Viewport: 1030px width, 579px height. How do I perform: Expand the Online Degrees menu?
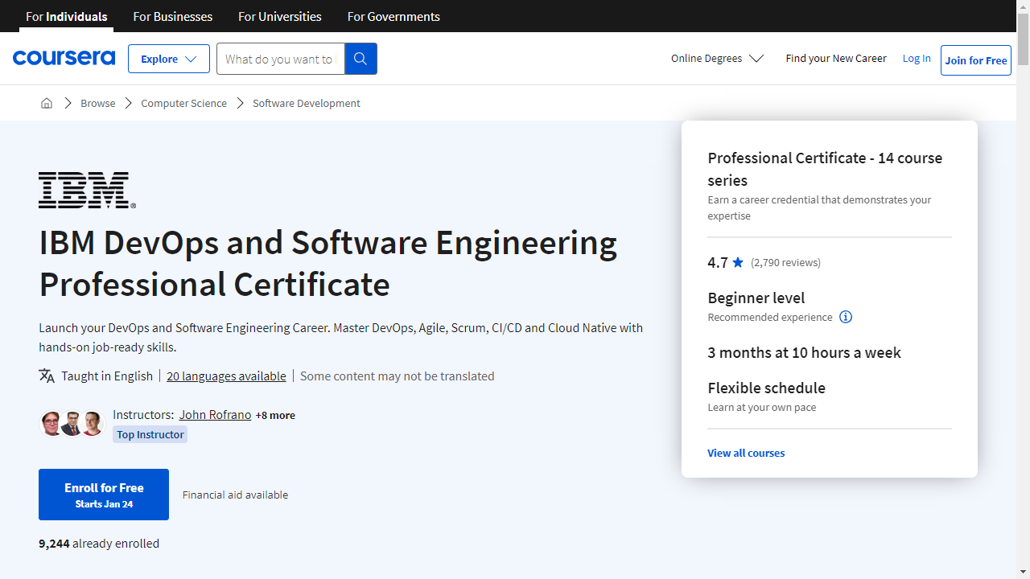tap(717, 58)
